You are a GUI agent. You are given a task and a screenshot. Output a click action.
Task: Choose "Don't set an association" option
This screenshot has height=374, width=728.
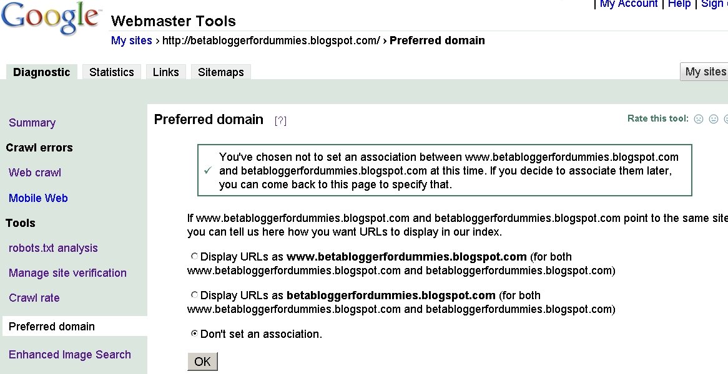coord(194,333)
